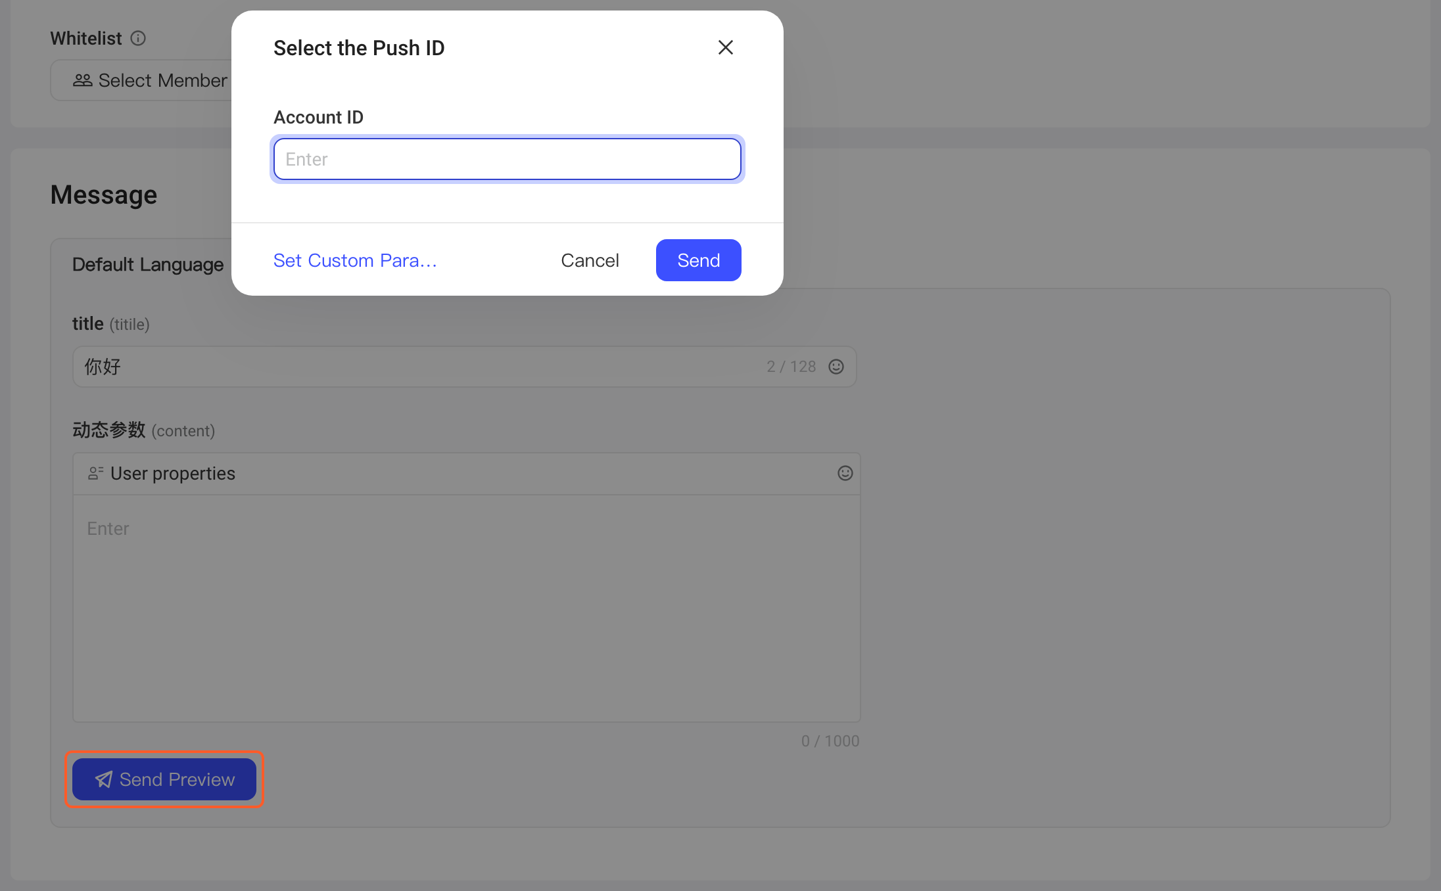
Task: Click the Whitelist label
Action: point(86,38)
